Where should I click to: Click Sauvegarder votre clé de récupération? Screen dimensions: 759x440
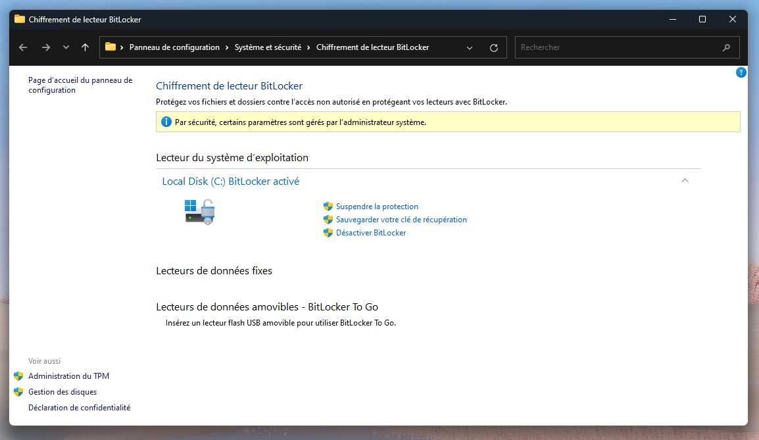click(x=401, y=220)
